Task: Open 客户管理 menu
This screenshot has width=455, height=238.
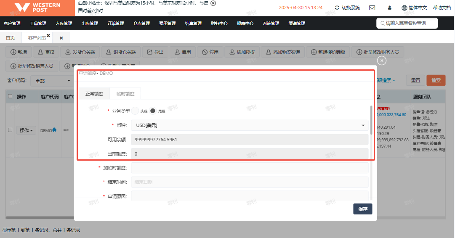Action: 12,24
